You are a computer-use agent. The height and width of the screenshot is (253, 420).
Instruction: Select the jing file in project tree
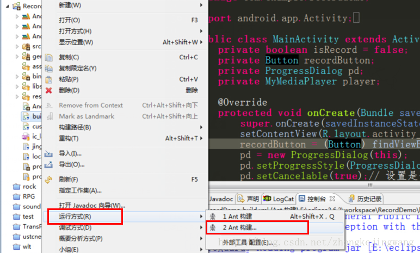[x=33, y=146]
